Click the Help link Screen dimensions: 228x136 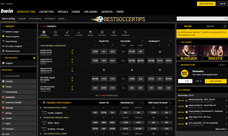point(2,4)
